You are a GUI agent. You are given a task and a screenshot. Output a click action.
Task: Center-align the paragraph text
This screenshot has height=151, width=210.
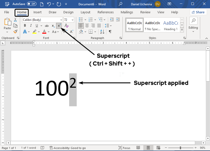pyautogui.click(x=87, y=26)
